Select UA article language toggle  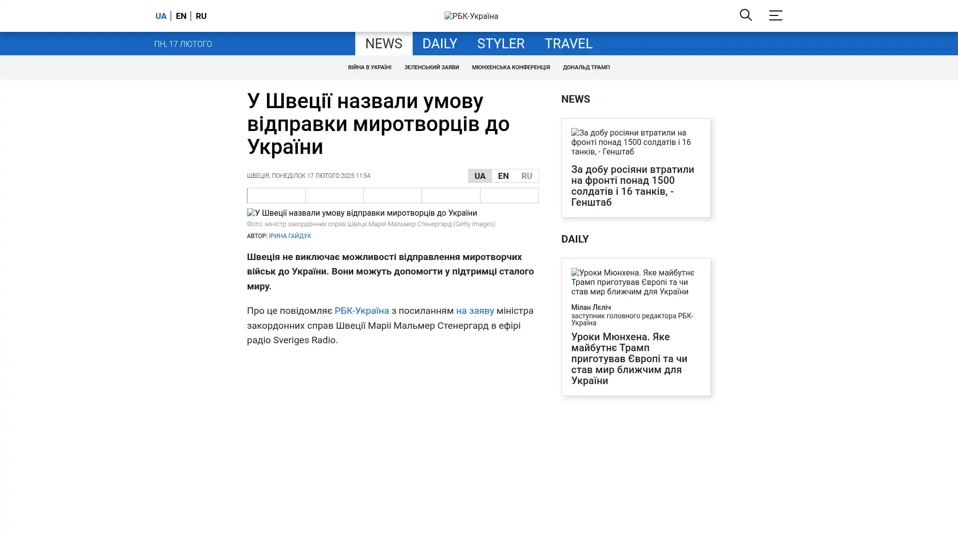(479, 176)
